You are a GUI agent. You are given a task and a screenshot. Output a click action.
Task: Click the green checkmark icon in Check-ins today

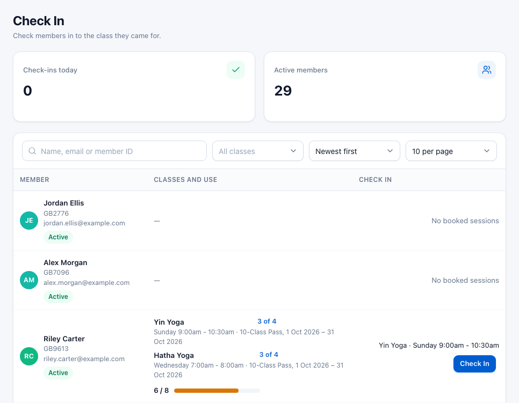pos(236,70)
